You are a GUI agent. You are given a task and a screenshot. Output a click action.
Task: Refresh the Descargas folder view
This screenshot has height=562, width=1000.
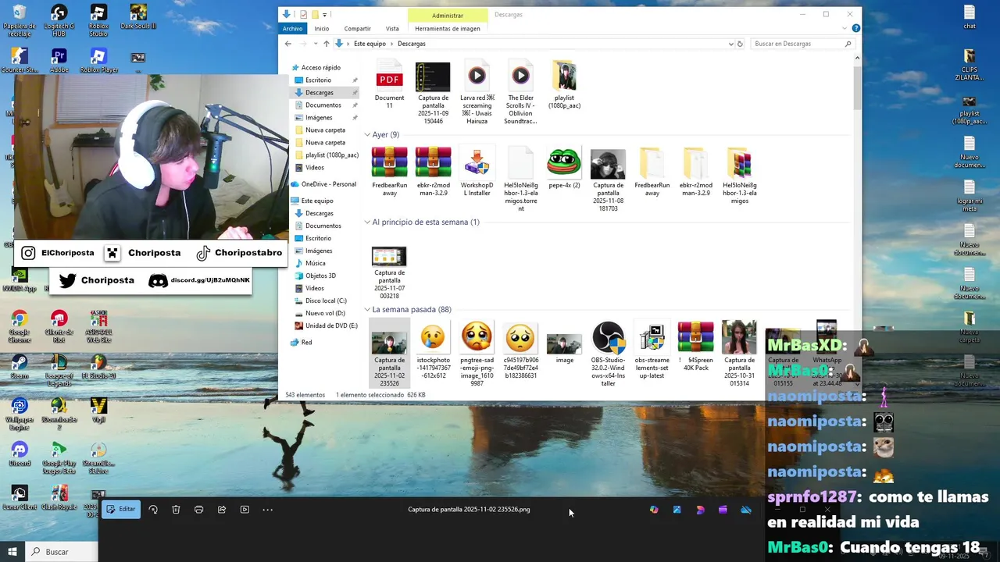click(741, 44)
